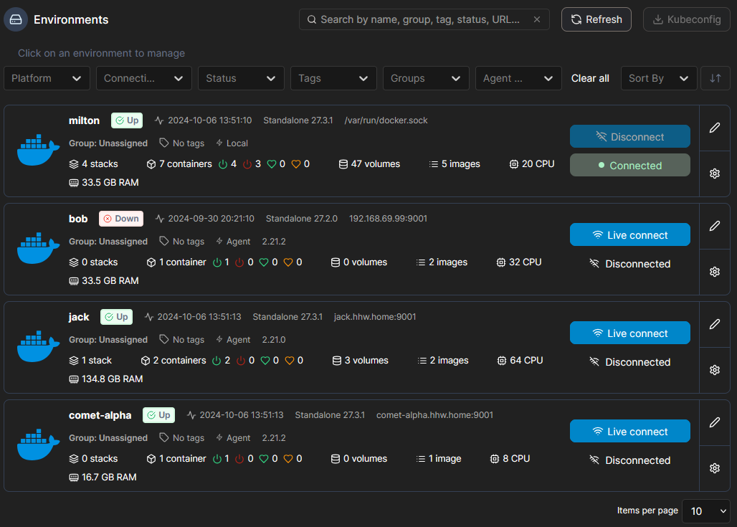Edit the bob environment with pencil icon
This screenshot has height=527, width=737.
click(x=714, y=226)
